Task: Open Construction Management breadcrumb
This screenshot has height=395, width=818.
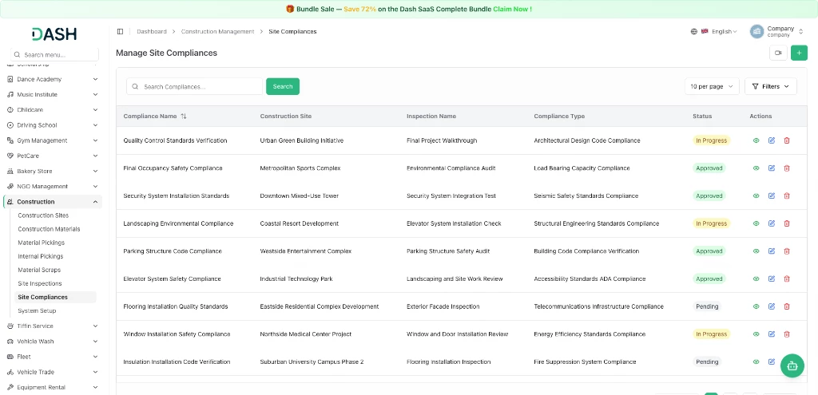Action: pyautogui.click(x=217, y=31)
